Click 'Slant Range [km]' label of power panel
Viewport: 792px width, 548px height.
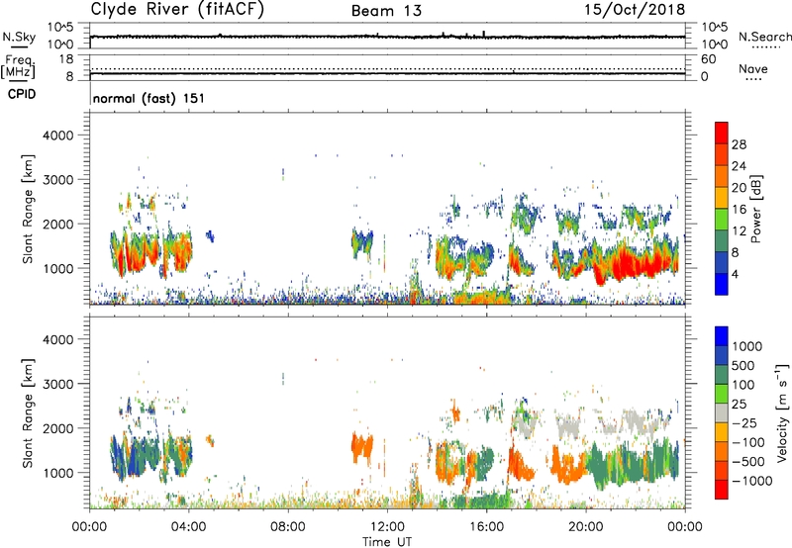[x=28, y=209]
